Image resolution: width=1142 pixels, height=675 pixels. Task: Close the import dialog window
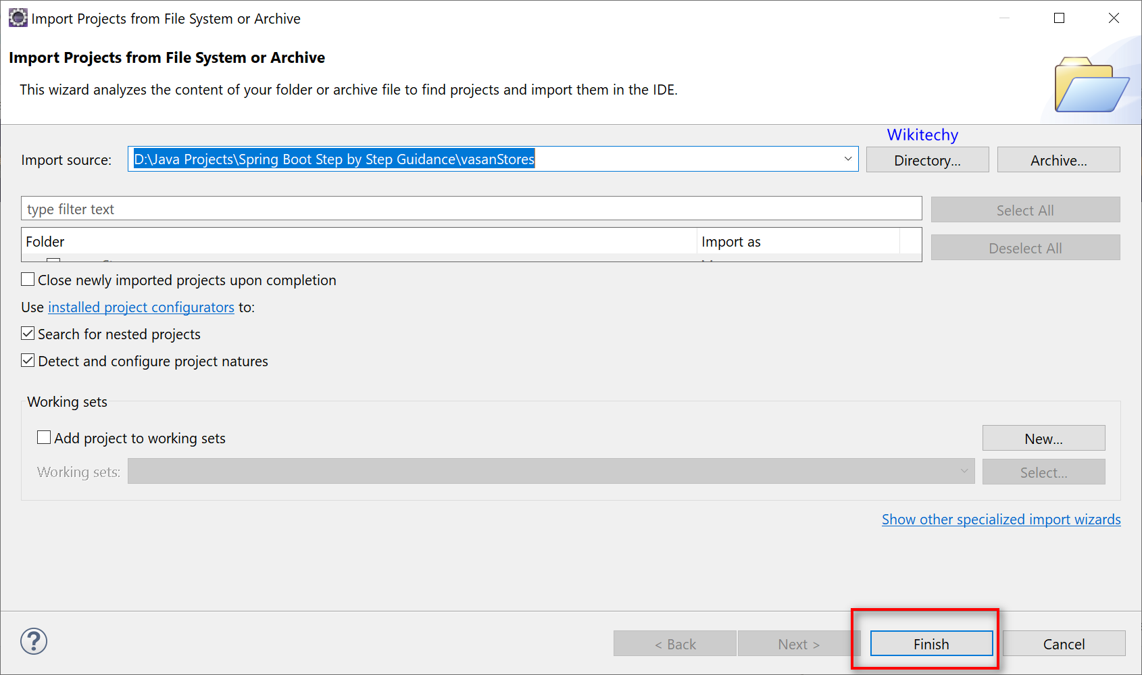coord(1114,18)
